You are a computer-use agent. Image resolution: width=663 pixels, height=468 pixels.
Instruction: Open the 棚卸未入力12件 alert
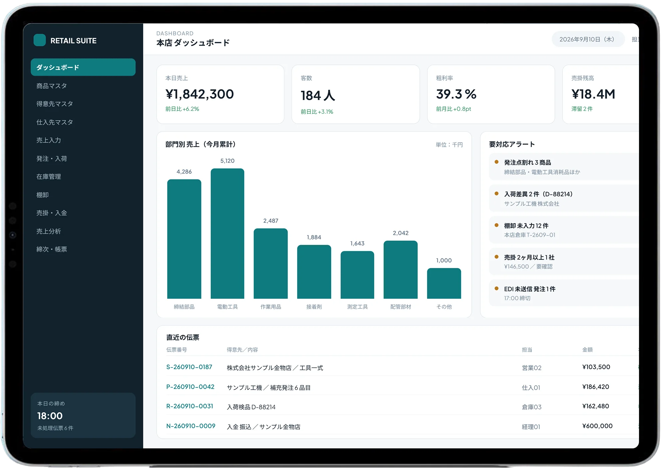[x=564, y=230]
